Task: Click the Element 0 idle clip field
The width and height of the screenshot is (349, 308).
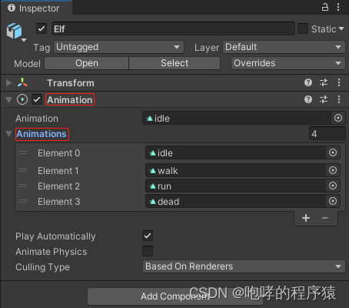Action: tap(236, 152)
